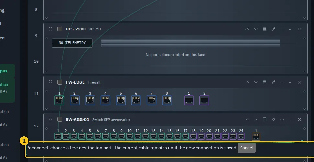The height and width of the screenshot is (162, 314).
Task: Click the SW-AGG-01 device name
Action: point(77,120)
